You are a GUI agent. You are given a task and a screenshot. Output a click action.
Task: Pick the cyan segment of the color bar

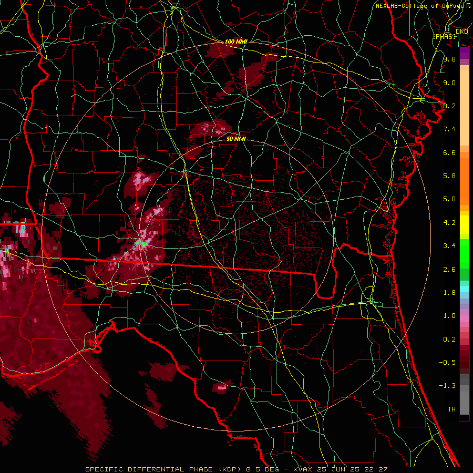coord(464,289)
